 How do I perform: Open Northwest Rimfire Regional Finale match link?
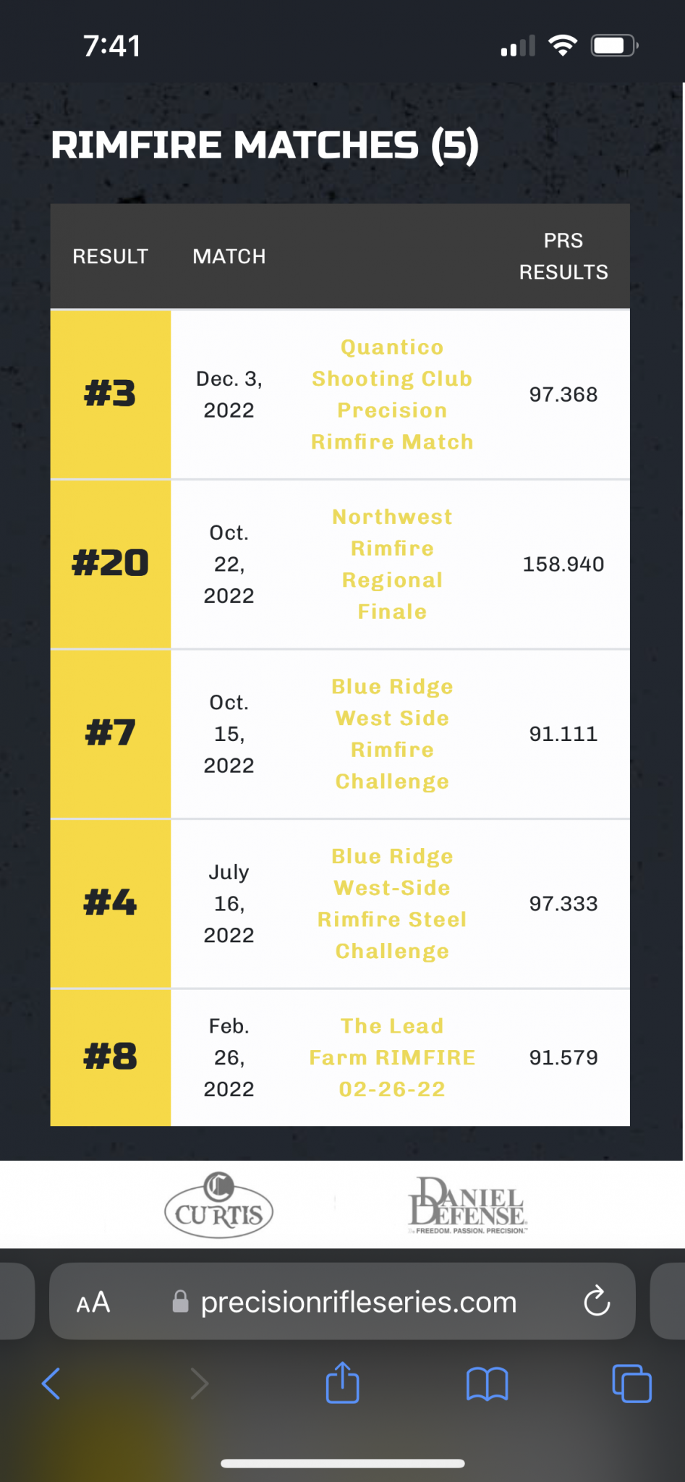(x=392, y=564)
